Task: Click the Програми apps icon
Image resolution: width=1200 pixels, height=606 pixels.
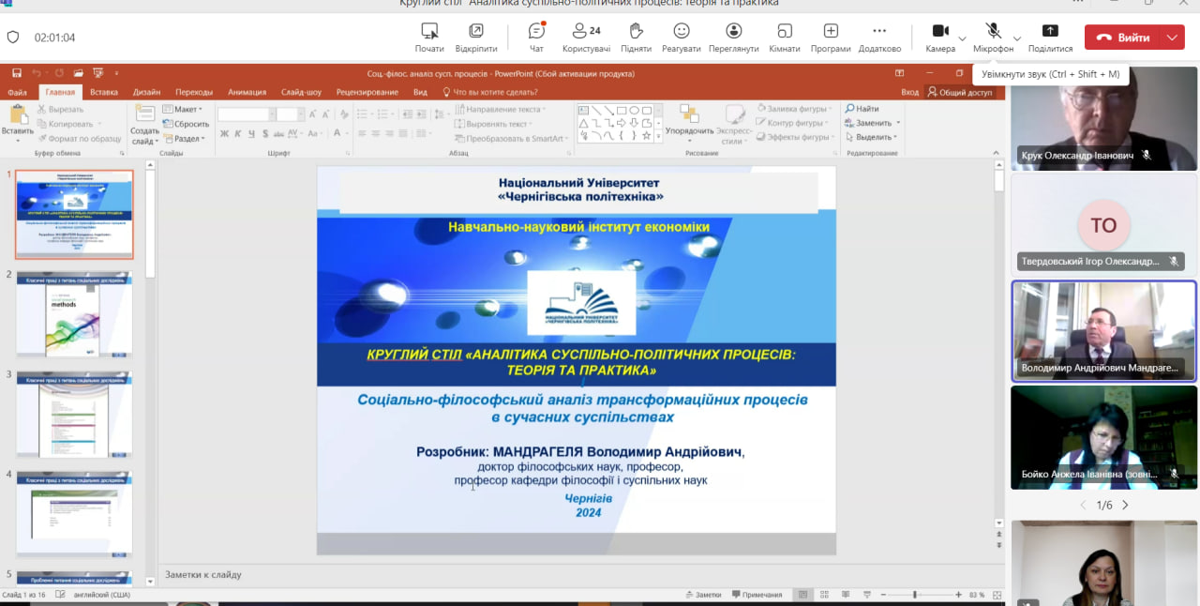Action: point(831,38)
